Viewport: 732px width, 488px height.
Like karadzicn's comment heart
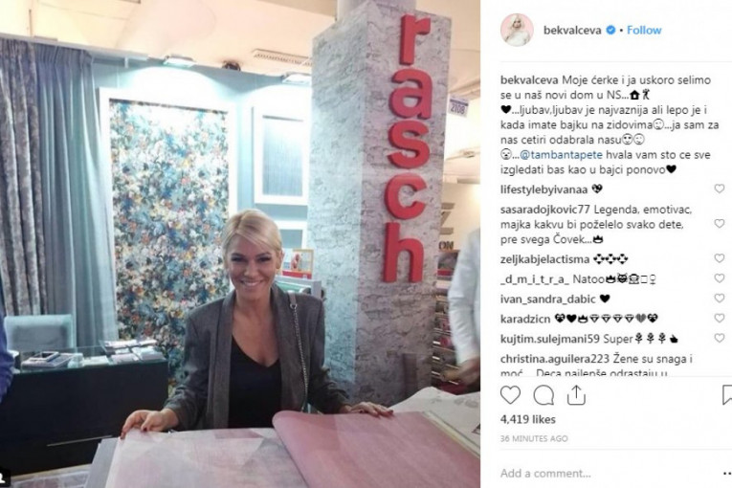point(719,318)
